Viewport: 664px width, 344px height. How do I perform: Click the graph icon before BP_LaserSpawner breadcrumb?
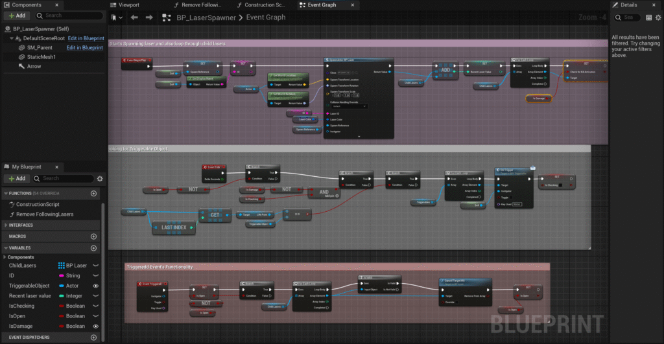click(167, 17)
